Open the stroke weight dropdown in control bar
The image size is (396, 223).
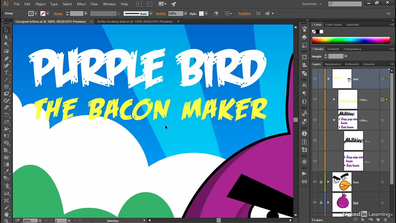86,14
